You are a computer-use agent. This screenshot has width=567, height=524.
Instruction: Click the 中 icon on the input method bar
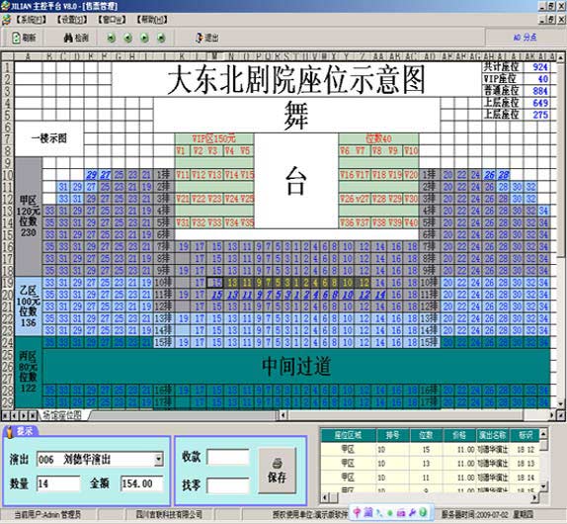tap(357, 512)
